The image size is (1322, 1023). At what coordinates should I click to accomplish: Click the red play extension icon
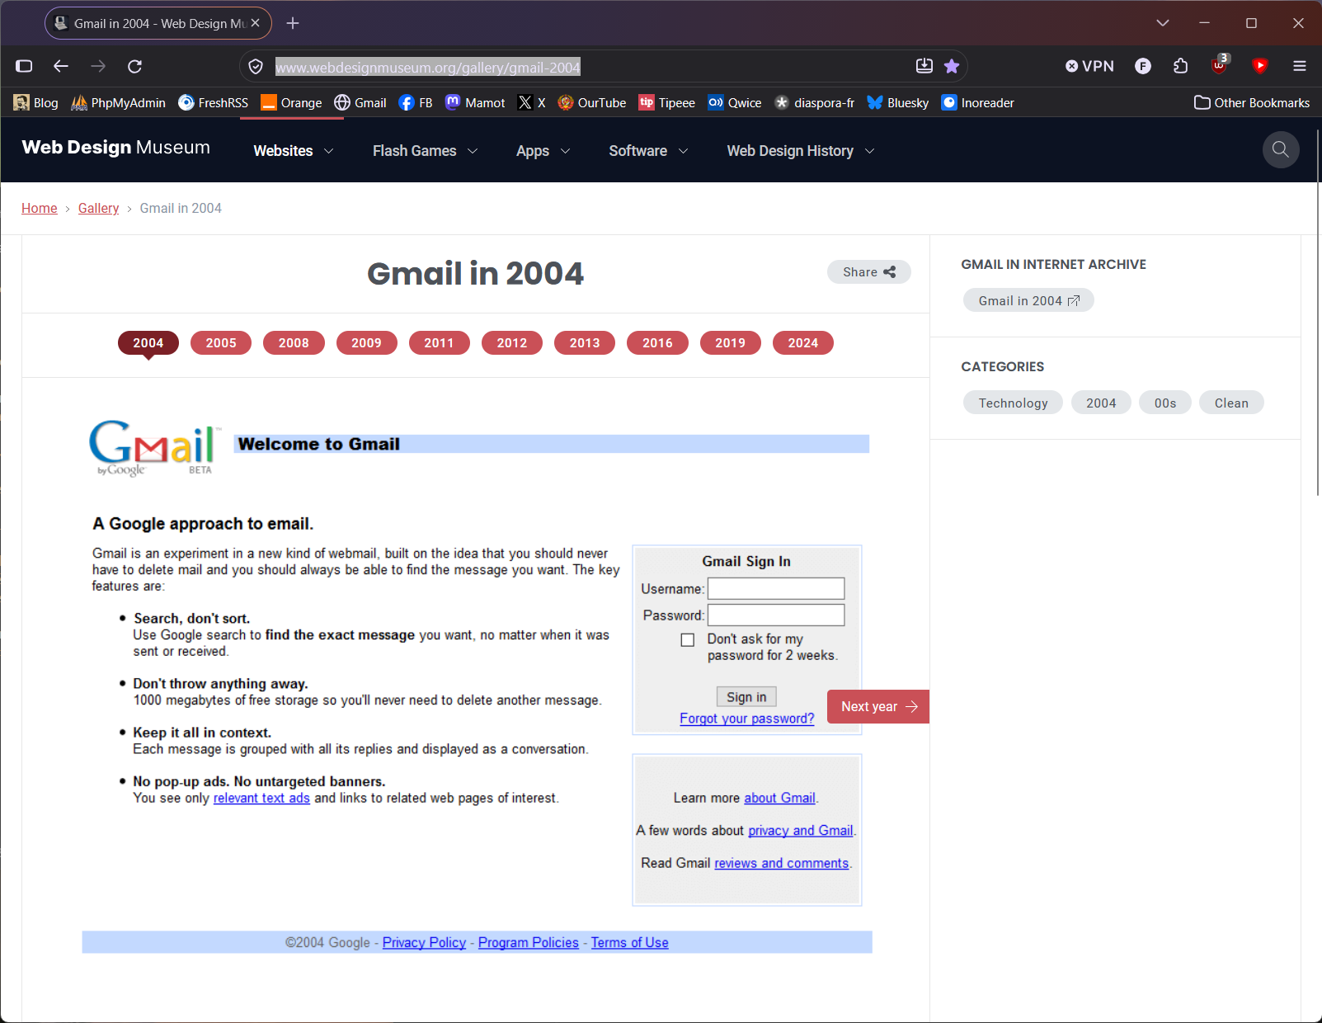[x=1260, y=66]
